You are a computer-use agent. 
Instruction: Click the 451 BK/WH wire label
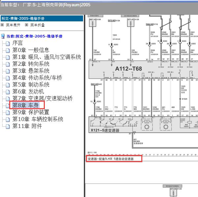(x=138, y=141)
